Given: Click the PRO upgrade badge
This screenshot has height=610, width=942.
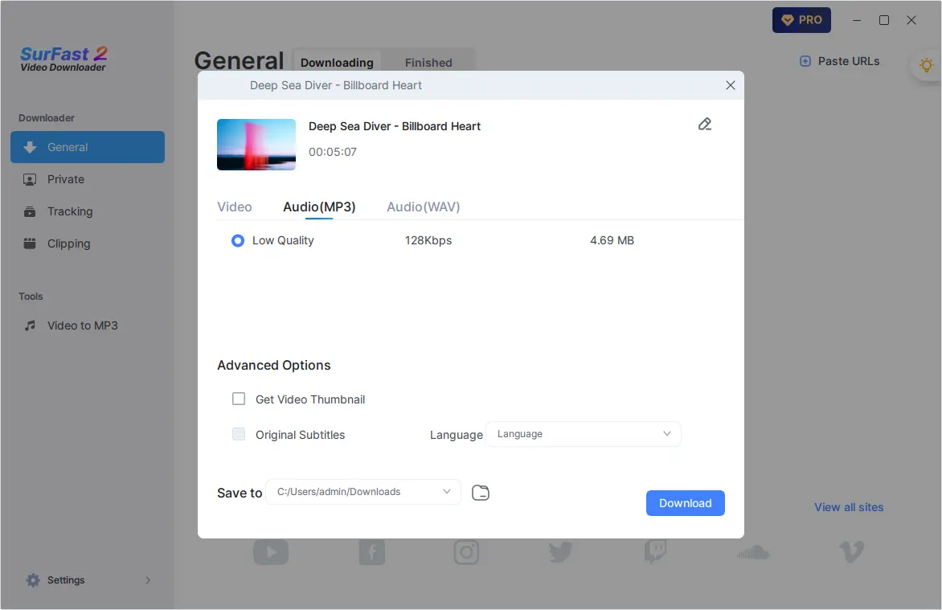Looking at the screenshot, I should (801, 20).
